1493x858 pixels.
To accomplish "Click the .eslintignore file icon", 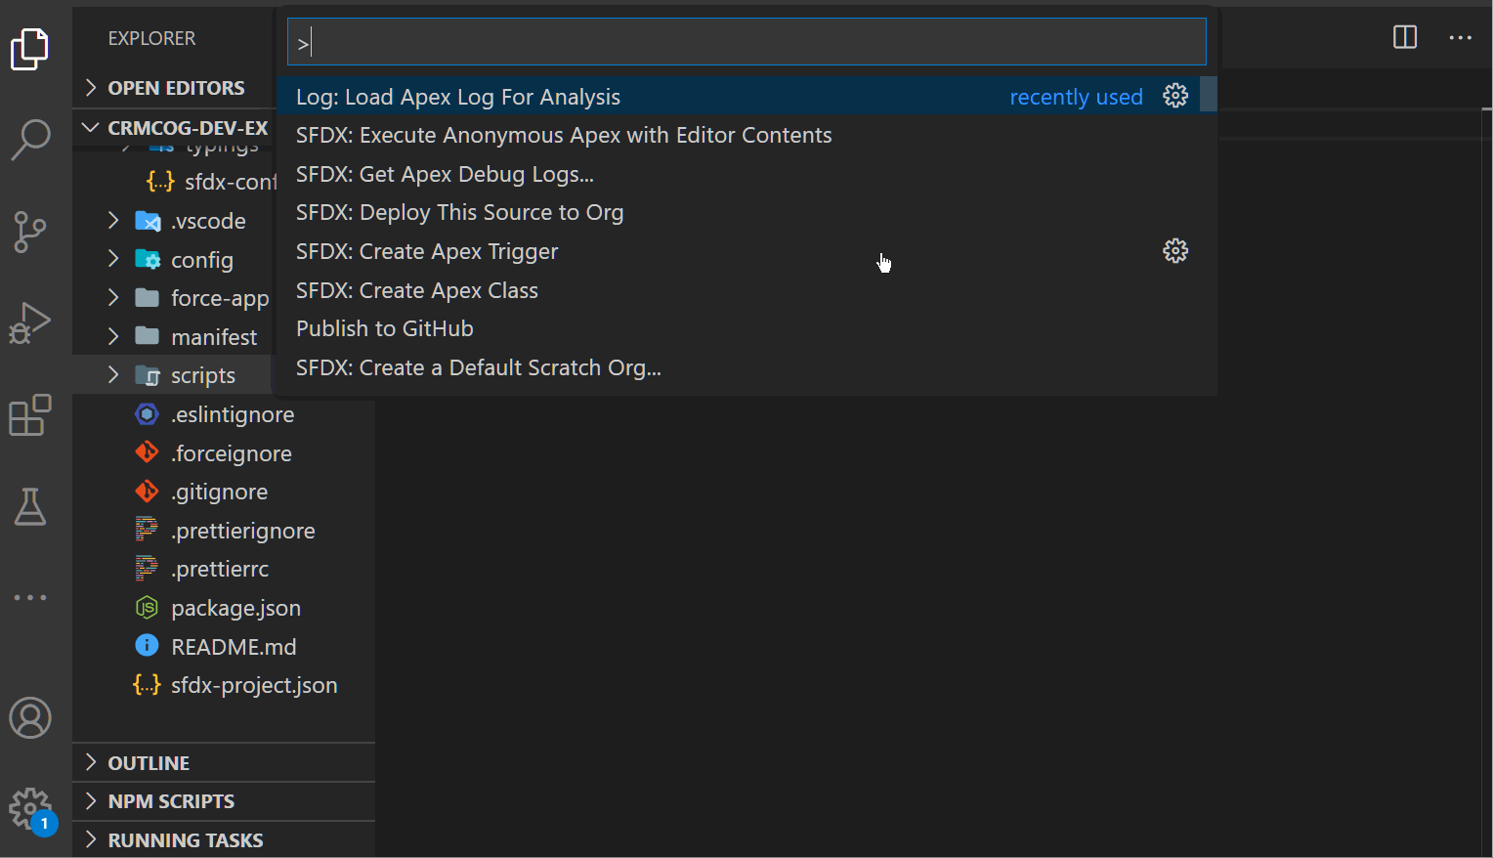I will tap(148, 414).
